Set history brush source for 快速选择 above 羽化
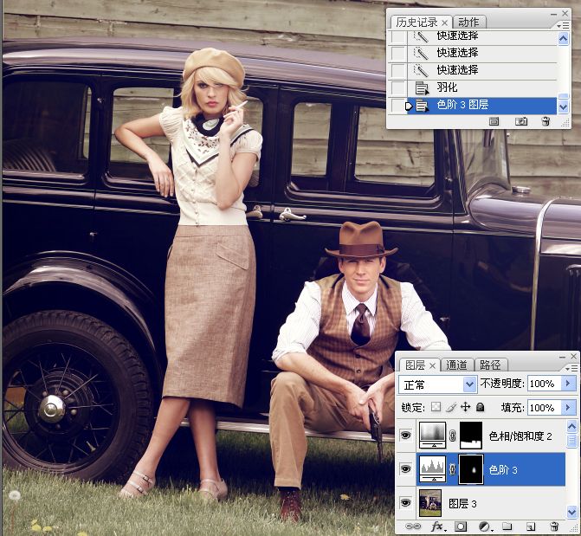The image size is (581, 536). point(398,70)
